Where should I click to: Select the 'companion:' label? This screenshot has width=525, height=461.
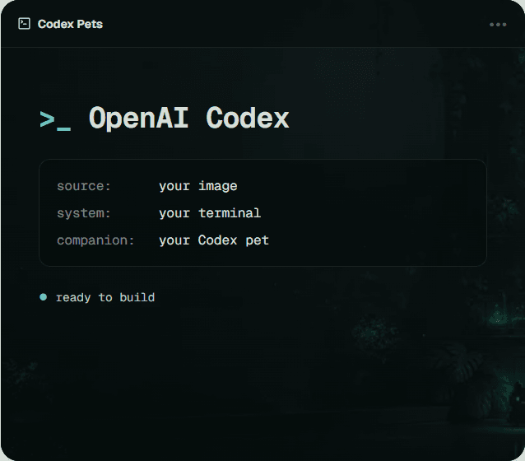[95, 240]
